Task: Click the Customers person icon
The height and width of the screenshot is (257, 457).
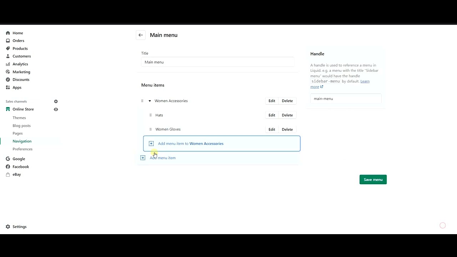Action: pos(8,56)
